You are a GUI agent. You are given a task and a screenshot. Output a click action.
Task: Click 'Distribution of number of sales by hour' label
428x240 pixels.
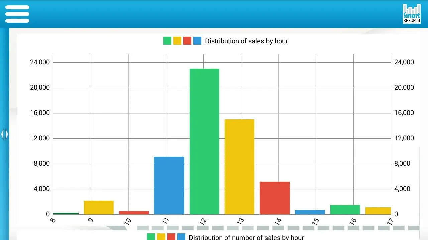(246, 237)
